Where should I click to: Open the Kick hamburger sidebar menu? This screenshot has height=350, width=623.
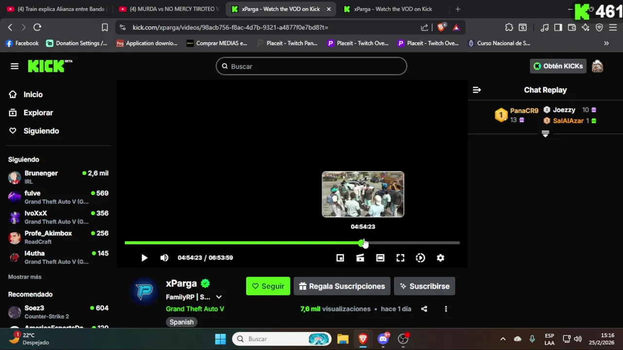coord(15,66)
